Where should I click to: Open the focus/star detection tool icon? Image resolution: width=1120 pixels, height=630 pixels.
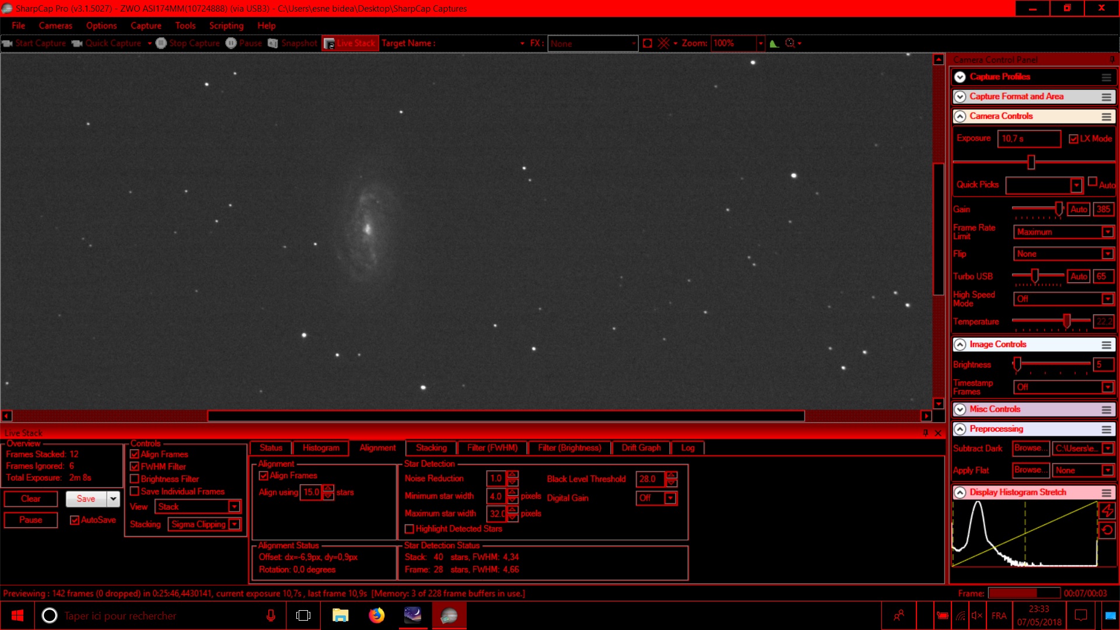(x=790, y=43)
